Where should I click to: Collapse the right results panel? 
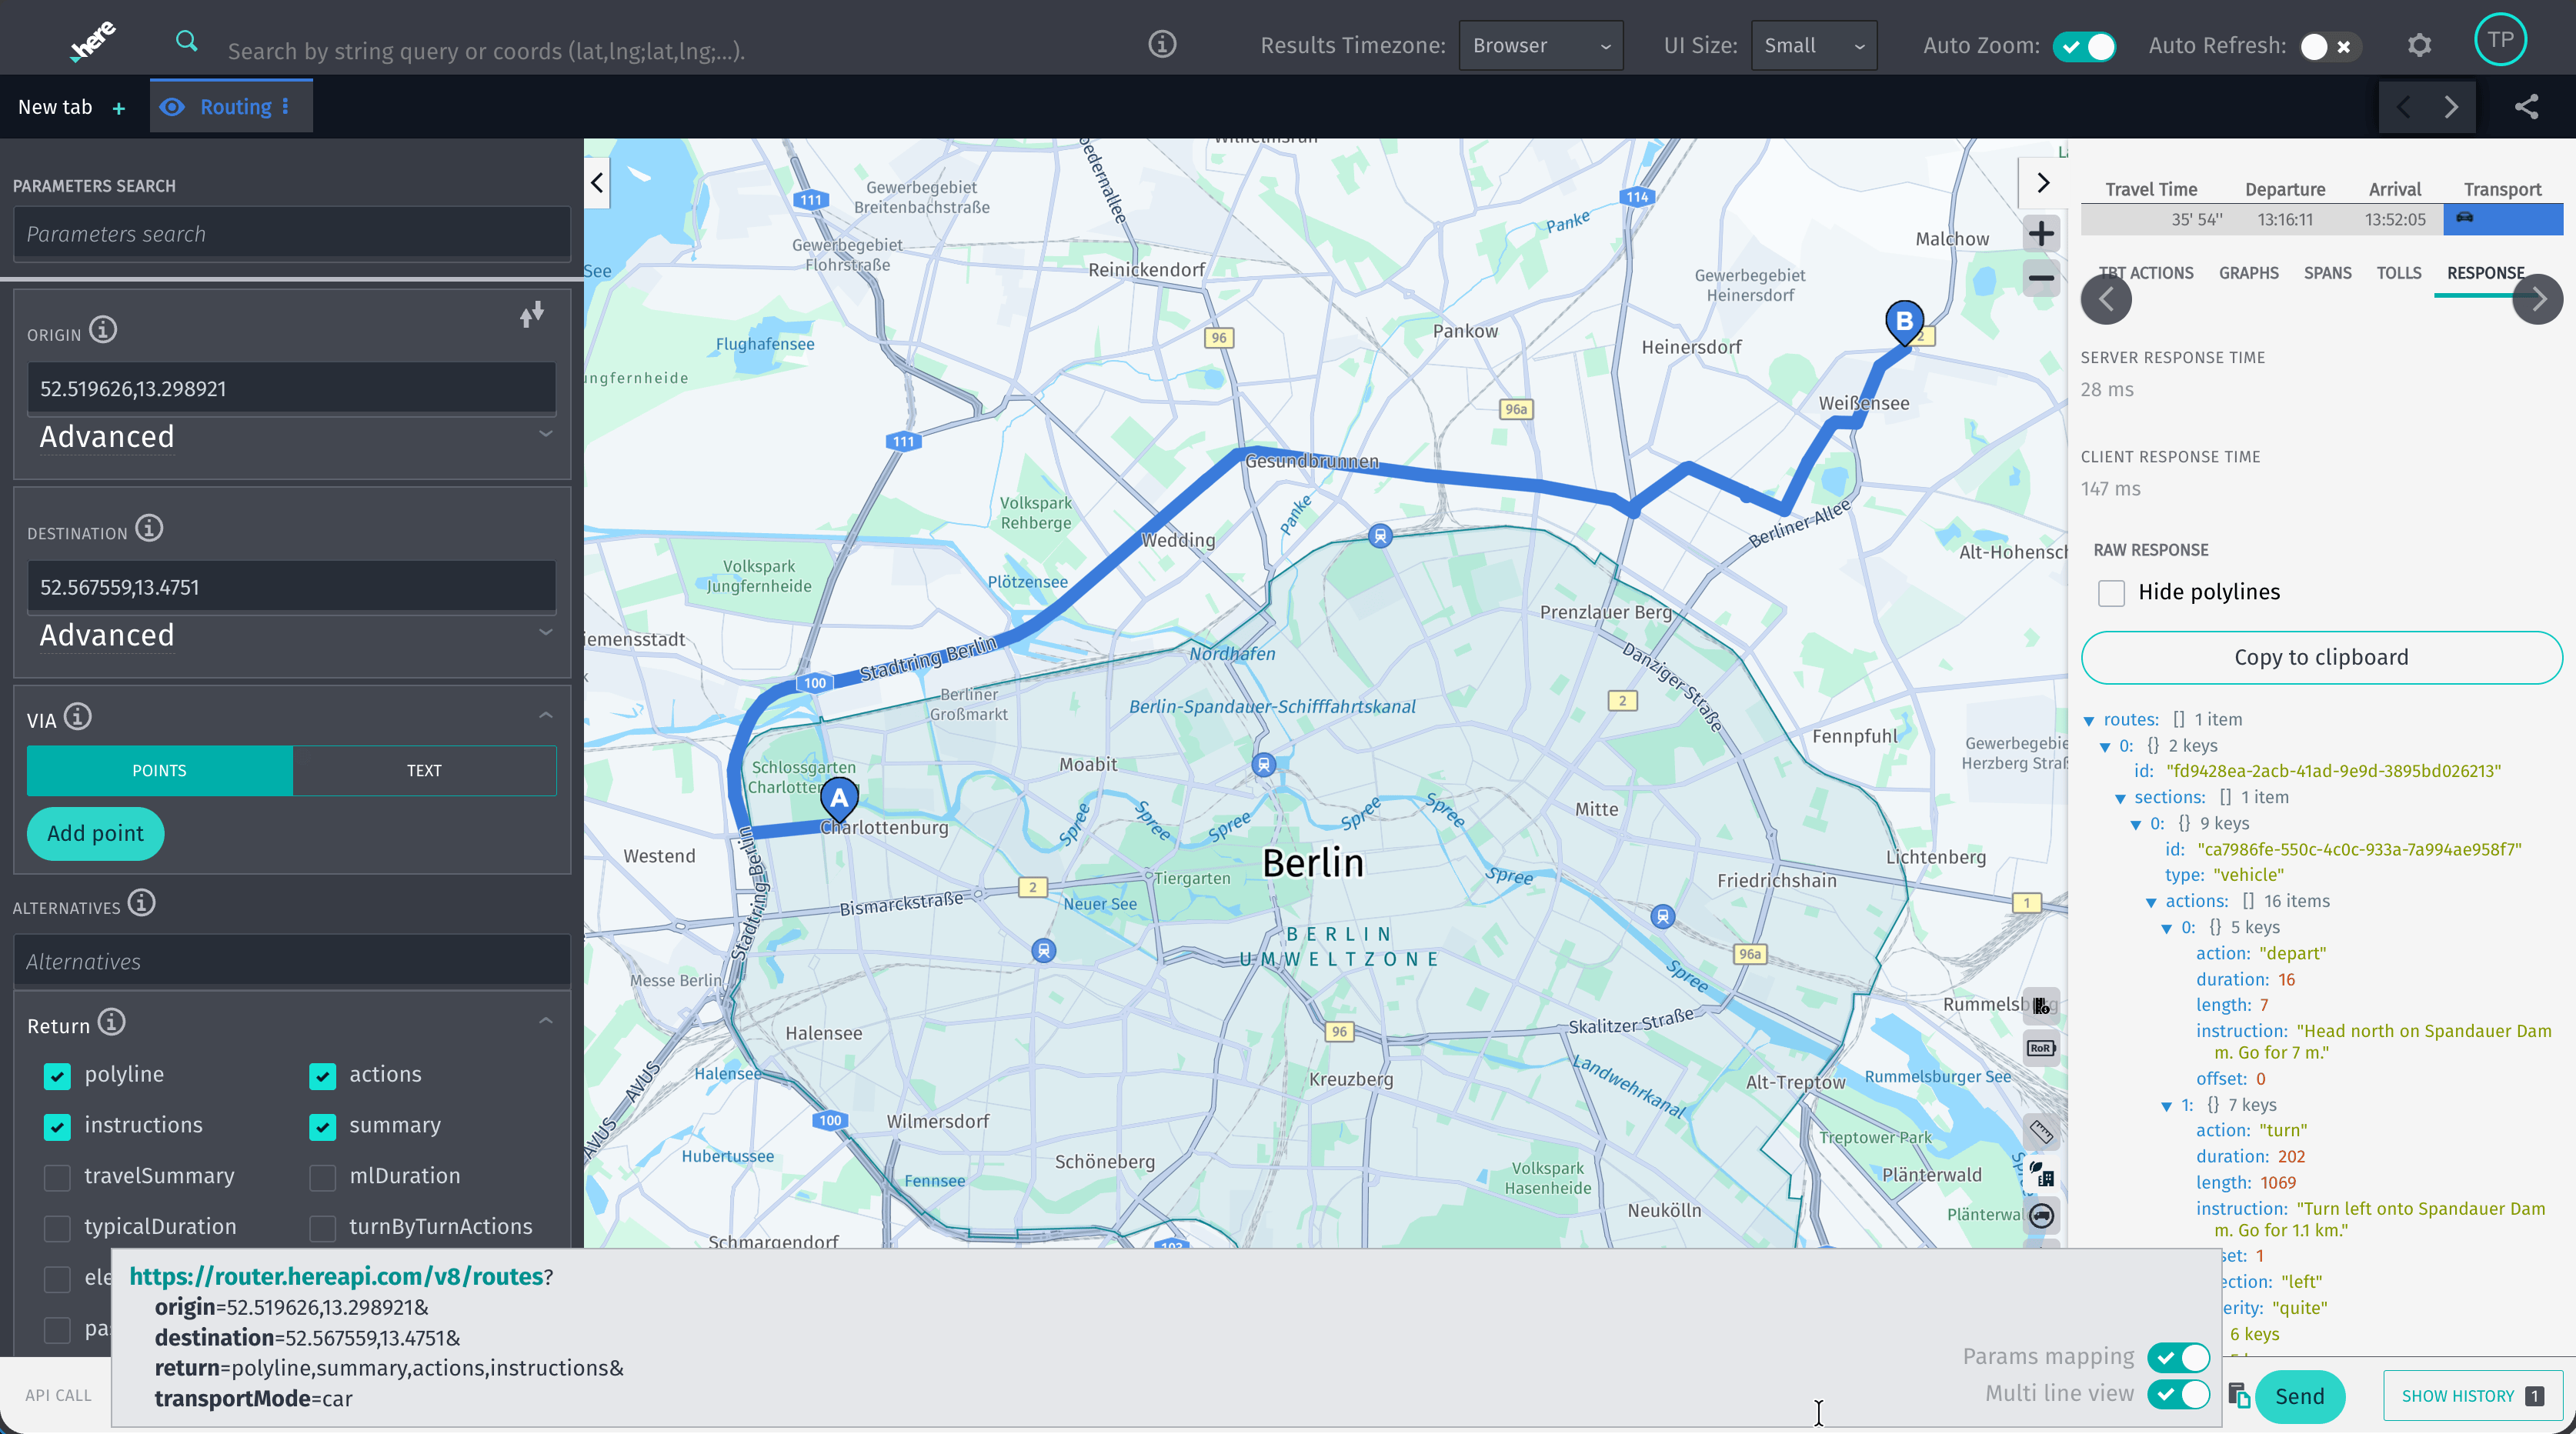tap(2043, 183)
